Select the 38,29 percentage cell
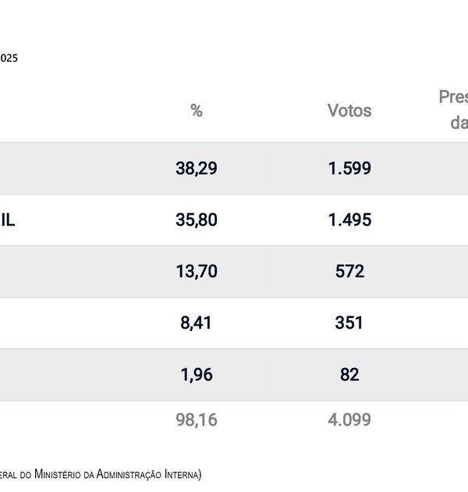 click(x=197, y=168)
